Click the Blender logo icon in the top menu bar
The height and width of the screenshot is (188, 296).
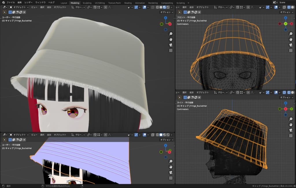click(x=3, y=3)
